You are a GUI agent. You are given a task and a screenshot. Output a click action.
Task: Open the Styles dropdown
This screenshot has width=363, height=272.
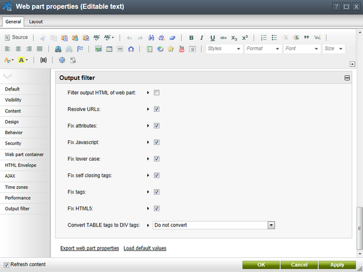(224, 48)
